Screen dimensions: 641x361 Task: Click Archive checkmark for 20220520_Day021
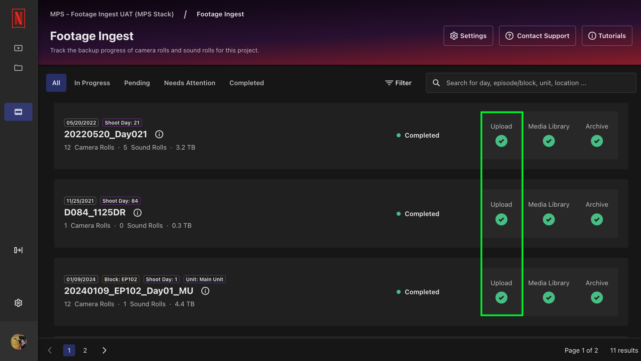[x=597, y=141]
